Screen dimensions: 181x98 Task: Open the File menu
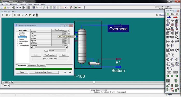2,4
